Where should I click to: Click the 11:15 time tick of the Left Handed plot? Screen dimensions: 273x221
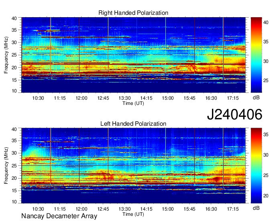[x=60, y=209]
